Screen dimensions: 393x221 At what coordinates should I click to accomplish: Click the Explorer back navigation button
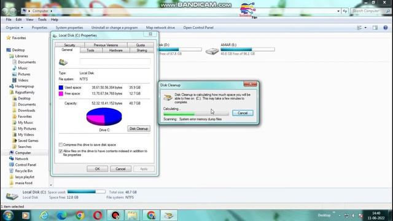(x=5, y=11)
